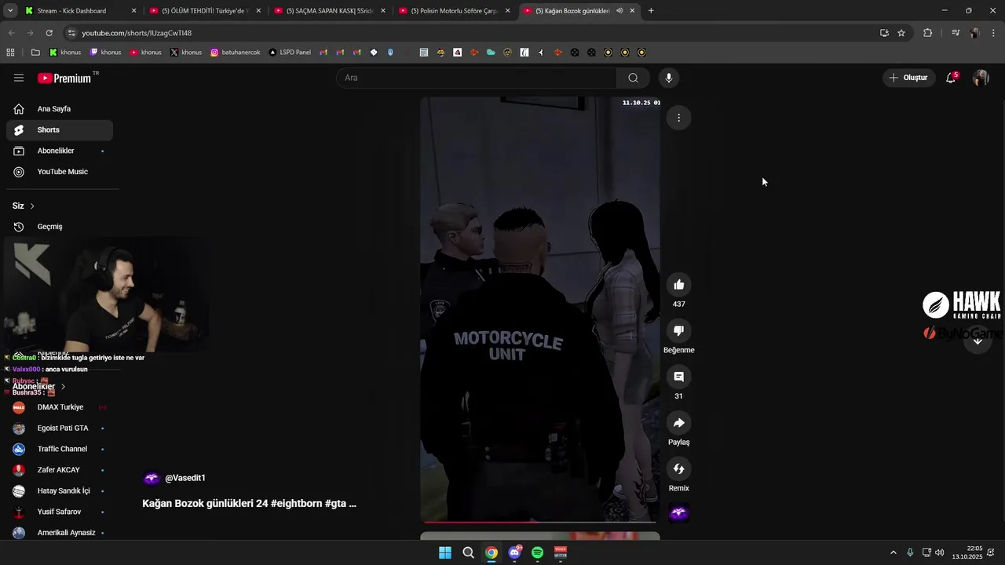Like the short with the thumbs-up button
This screenshot has width=1005, height=565.
click(x=678, y=285)
